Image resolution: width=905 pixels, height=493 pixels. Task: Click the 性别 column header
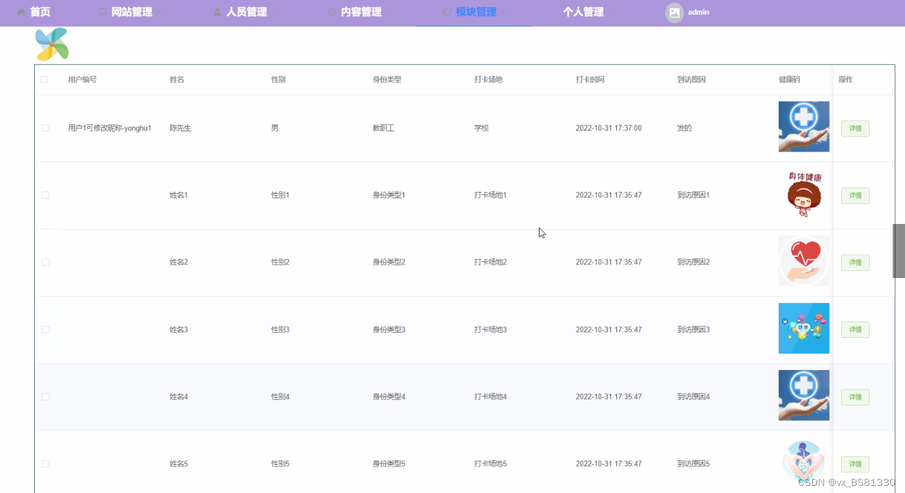pyautogui.click(x=278, y=80)
